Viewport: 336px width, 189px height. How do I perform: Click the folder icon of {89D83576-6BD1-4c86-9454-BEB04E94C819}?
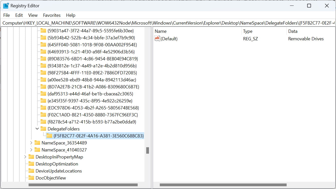tap(43, 59)
